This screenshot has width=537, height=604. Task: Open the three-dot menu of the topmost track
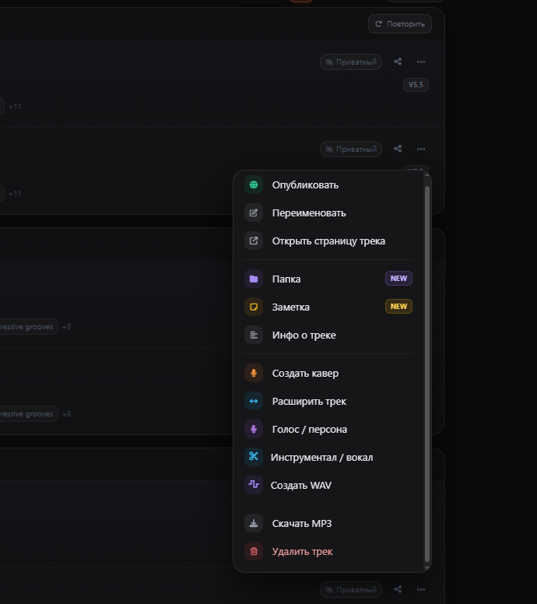[x=421, y=62]
